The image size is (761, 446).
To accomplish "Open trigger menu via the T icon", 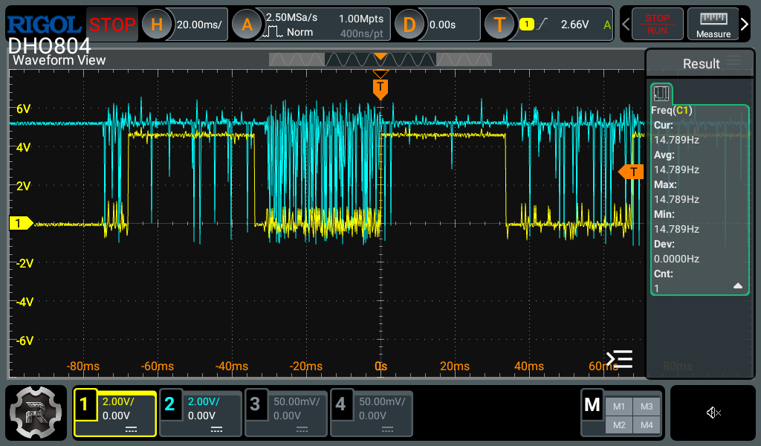I will pyautogui.click(x=499, y=24).
